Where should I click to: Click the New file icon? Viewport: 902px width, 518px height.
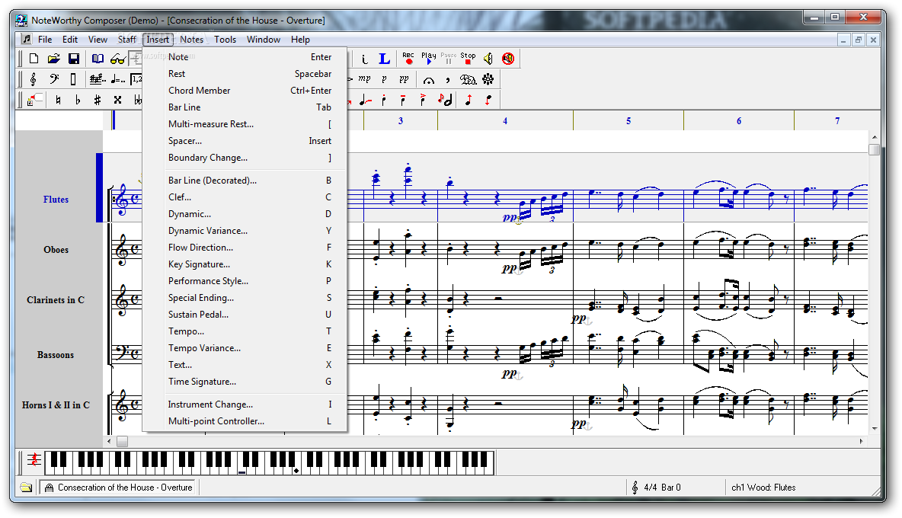pos(34,59)
